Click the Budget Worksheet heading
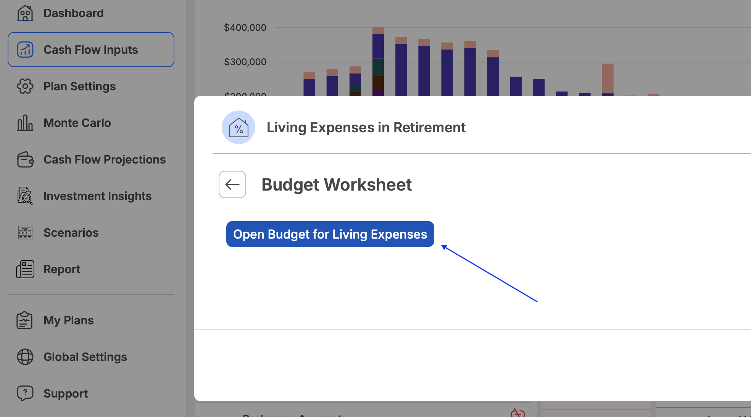Screen dimensions: 751x417 tap(336, 184)
